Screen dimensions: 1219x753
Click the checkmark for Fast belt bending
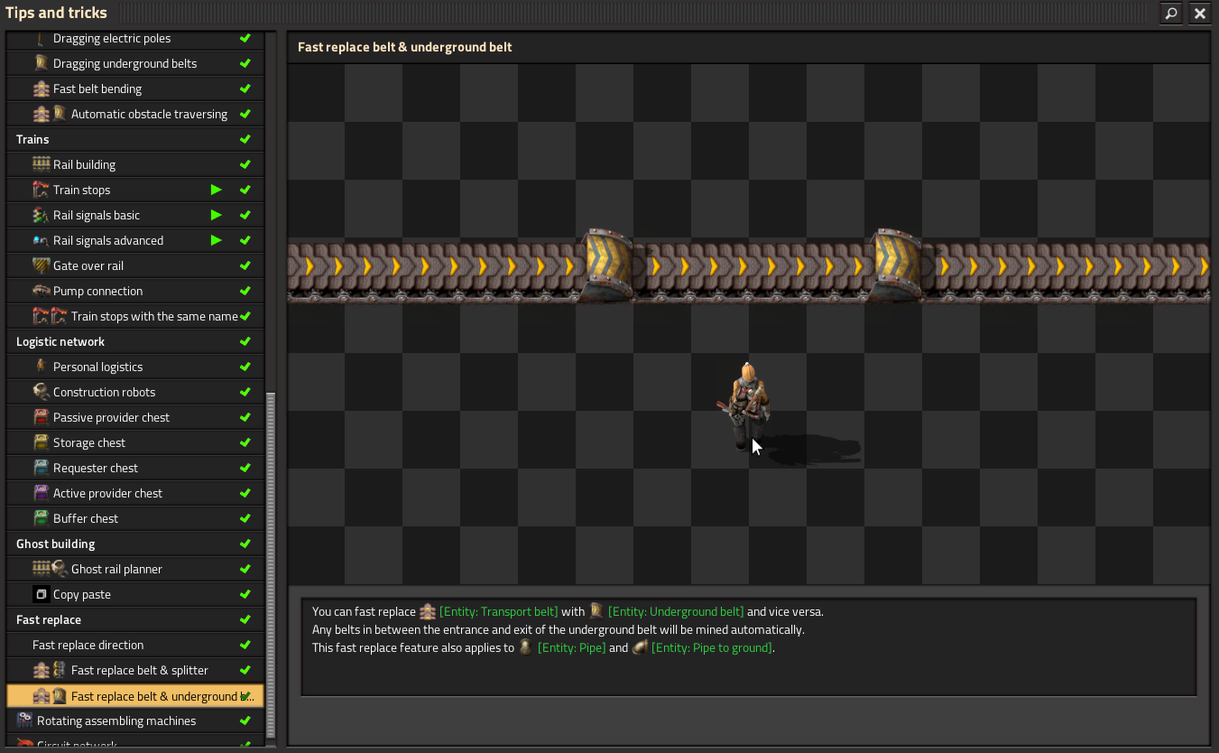[245, 88]
